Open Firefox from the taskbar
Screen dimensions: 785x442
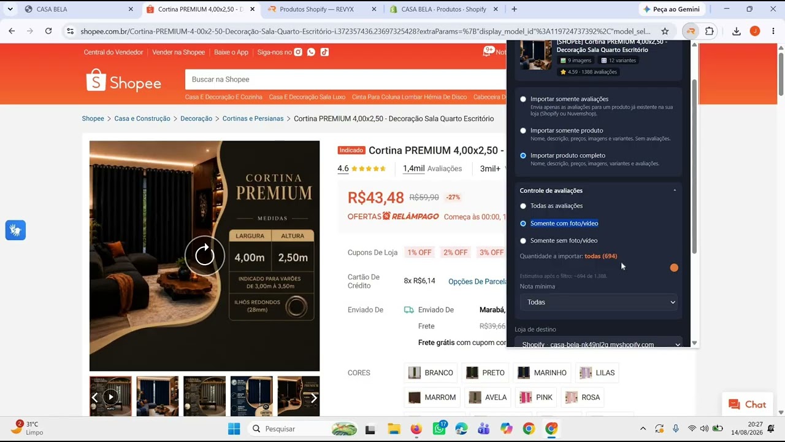point(416,428)
